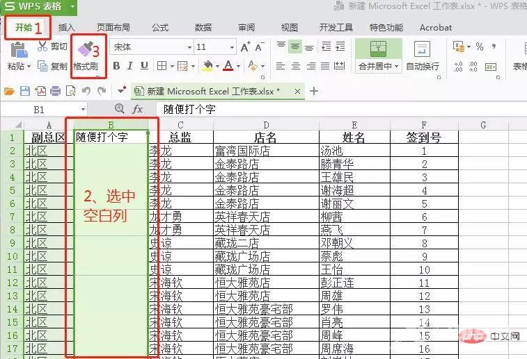Image resolution: width=527 pixels, height=359 pixels.
Task: Click the Format Painter (格式刷) tool
Action: [86, 56]
